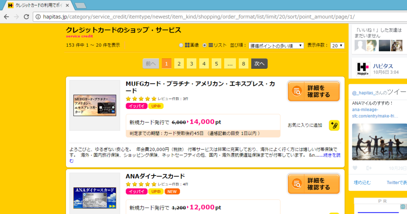Click レビュー件数：4件 review count
Image resolution: width=407 pixels, height=214 pixels.
(x=173, y=185)
